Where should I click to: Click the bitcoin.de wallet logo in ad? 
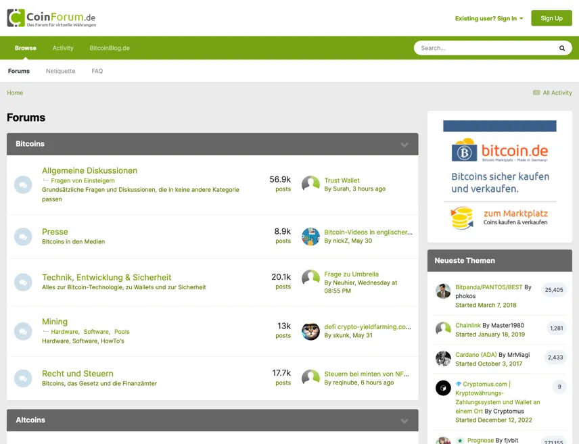[464, 150]
